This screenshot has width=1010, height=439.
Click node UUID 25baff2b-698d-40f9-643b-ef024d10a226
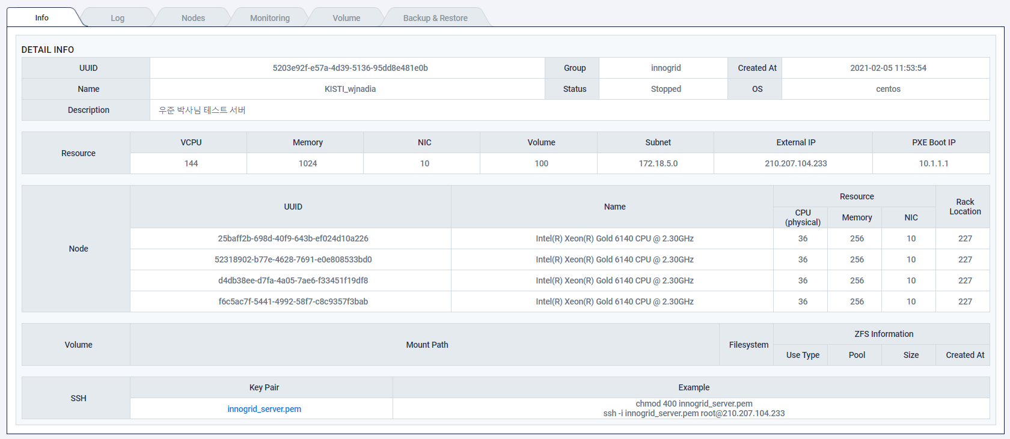[293, 238]
